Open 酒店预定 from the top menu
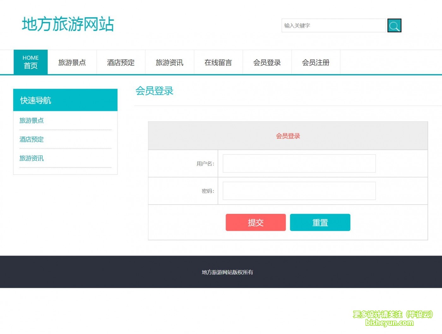 tap(121, 62)
